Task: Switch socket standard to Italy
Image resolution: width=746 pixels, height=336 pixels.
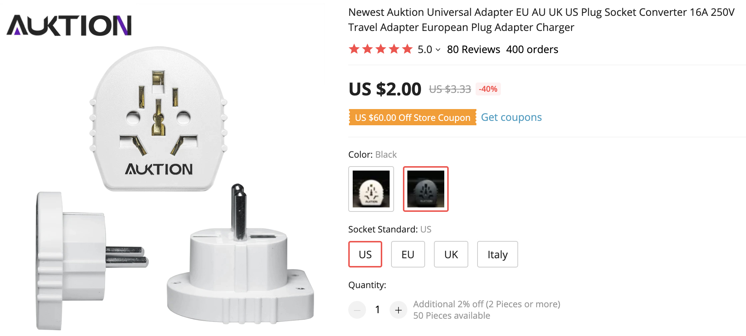Action: pos(497,254)
